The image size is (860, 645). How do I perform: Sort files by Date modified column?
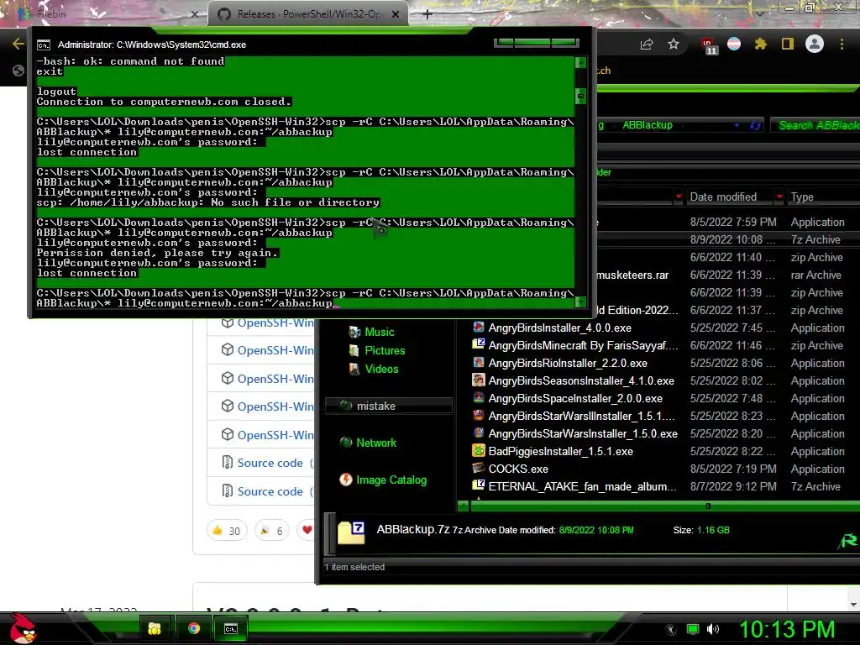click(x=723, y=197)
